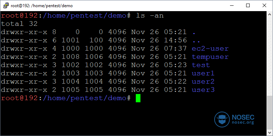This screenshot has height=136, width=273.
Task: Click the nosec.org watermark text
Action: pyautogui.click(x=243, y=123)
